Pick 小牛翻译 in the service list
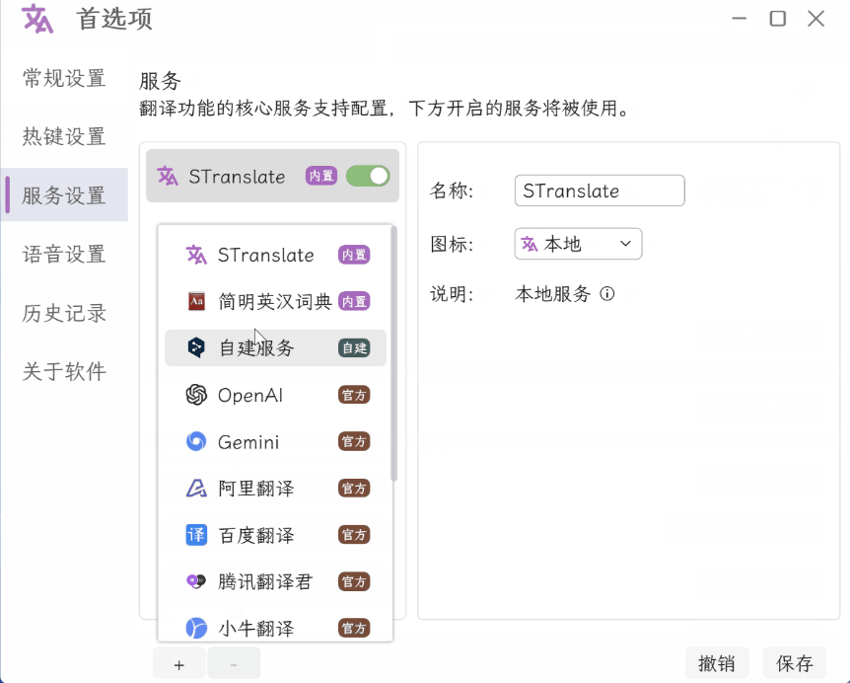850x683 pixels. [x=275, y=627]
